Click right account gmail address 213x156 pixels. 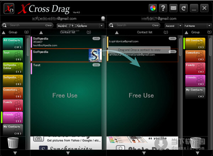[159, 18]
